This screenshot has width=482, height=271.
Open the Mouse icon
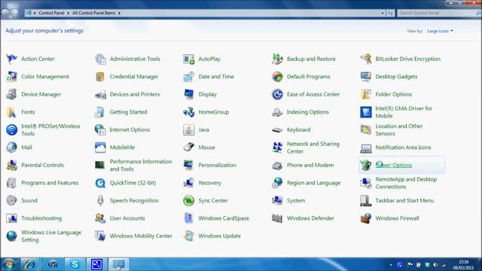click(189, 148)
